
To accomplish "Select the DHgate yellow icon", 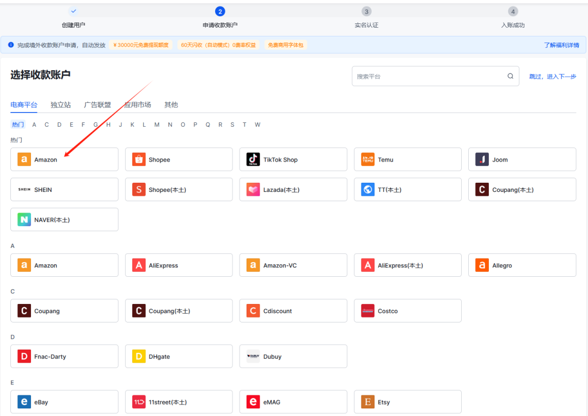I will point(139,357).
